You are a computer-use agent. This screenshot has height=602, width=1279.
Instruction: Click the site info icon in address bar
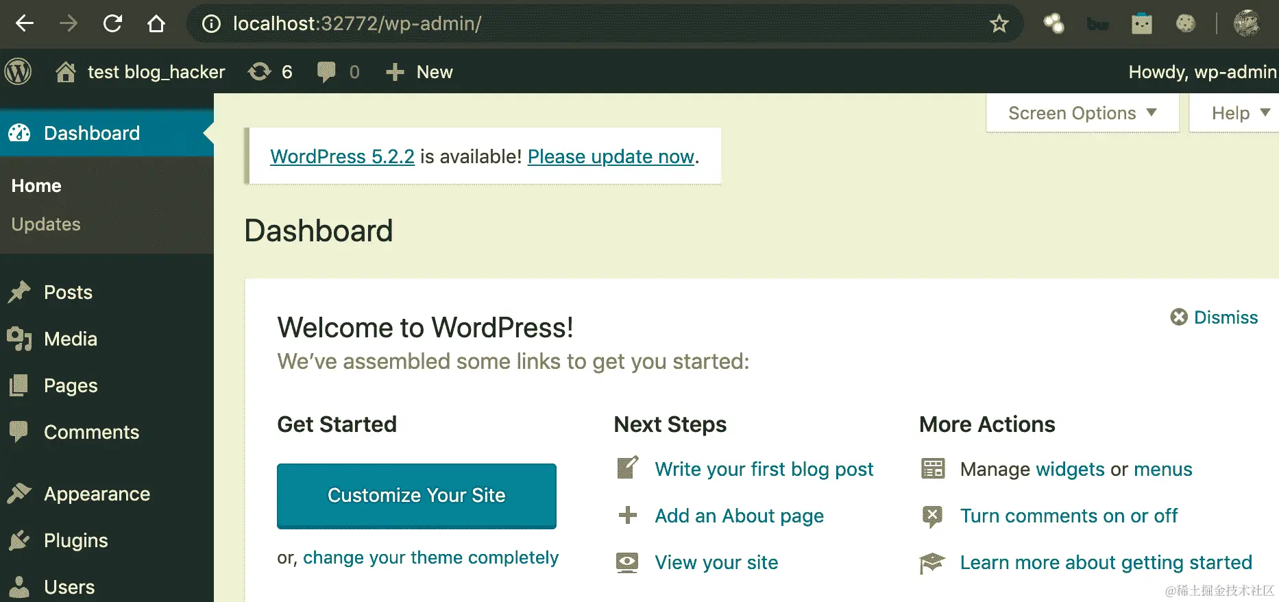(211, 24)
